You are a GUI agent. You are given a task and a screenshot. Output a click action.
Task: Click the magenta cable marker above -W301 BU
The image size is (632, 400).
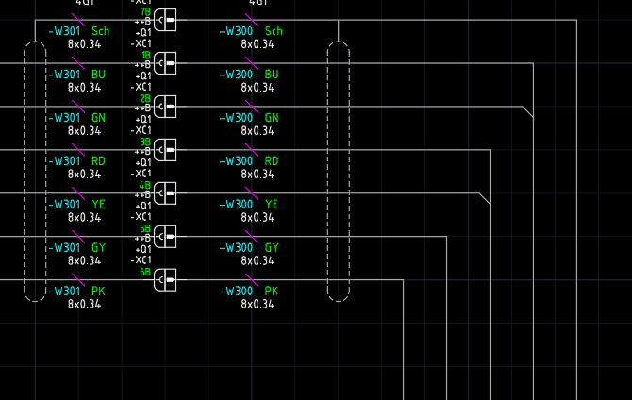coord(78,63)
